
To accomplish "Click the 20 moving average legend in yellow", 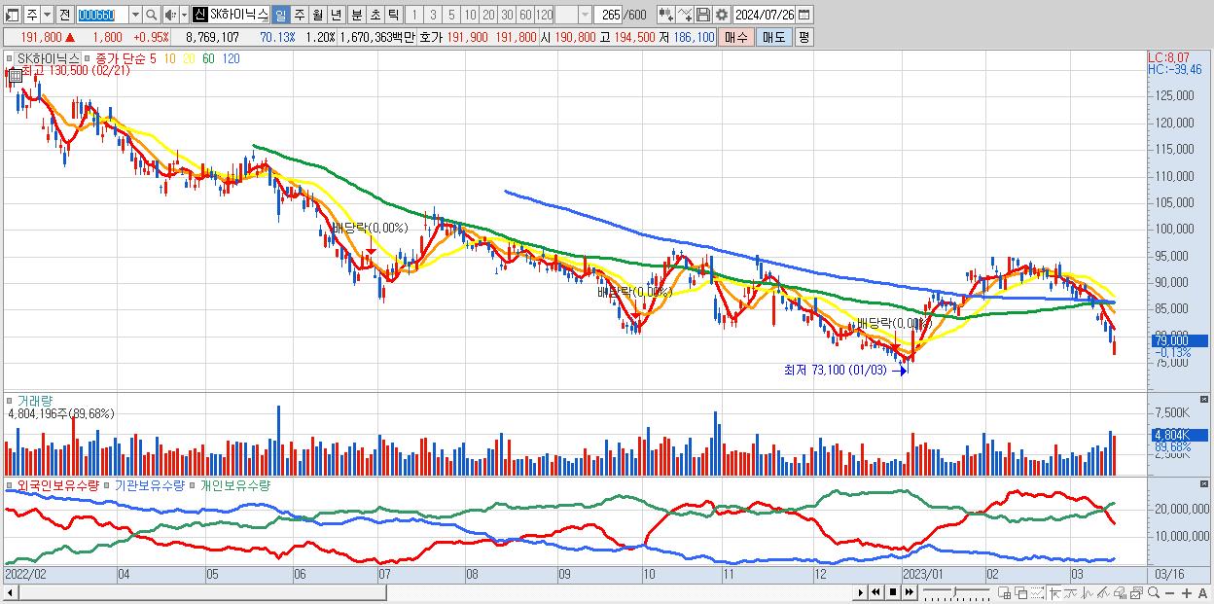I will point(189,58).
